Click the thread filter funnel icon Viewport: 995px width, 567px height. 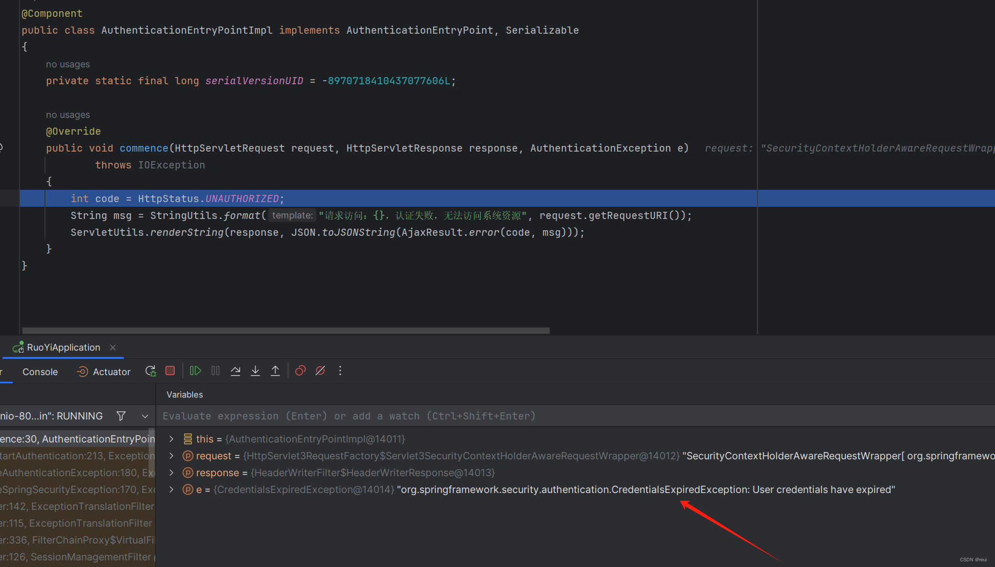[x=121, y=416]
